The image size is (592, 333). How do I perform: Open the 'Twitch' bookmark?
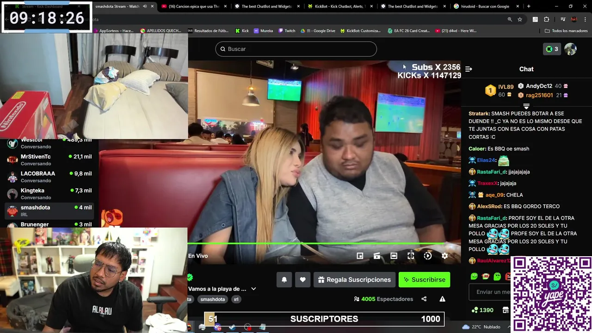[287, 31]
